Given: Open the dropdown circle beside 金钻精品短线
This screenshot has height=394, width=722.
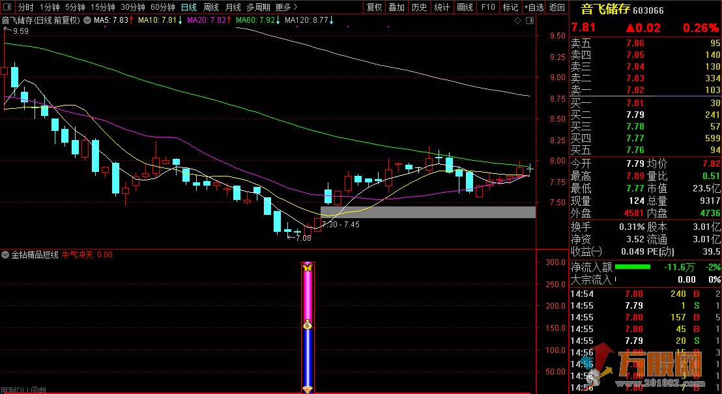Looking at the screenshot, I should tap(5, 255).
